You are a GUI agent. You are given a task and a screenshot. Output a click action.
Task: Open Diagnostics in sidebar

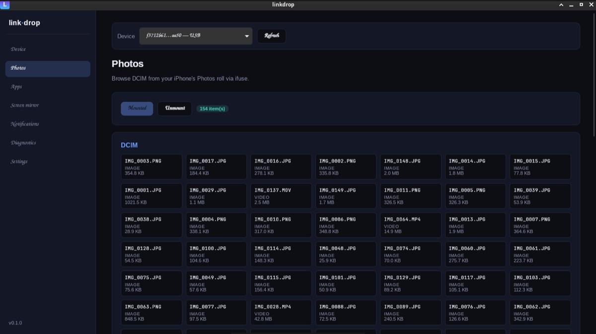click(x=48, y=143)
